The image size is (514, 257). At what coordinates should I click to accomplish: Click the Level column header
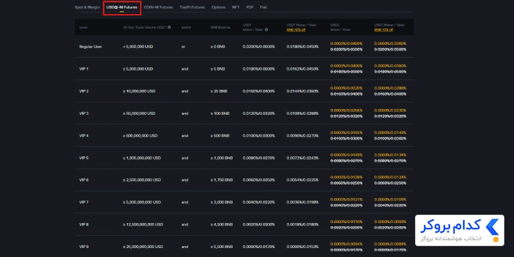(84, 28)
